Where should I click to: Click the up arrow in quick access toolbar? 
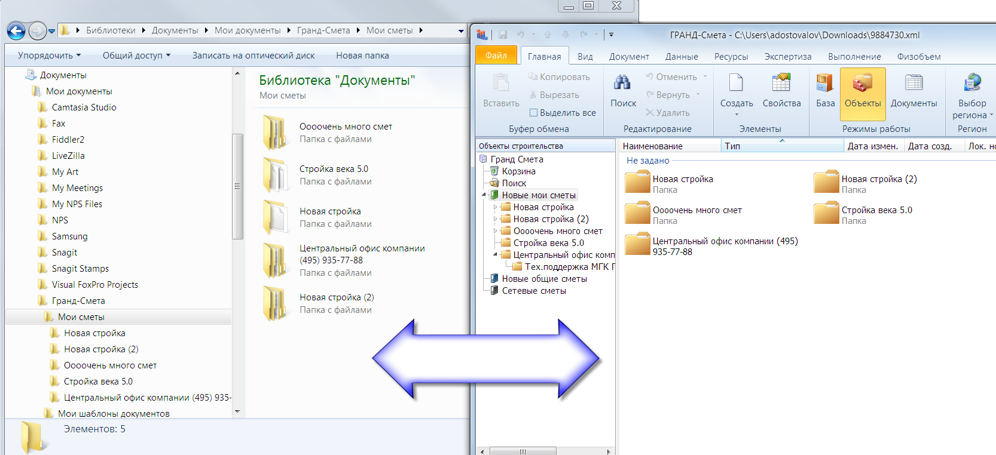548,35
